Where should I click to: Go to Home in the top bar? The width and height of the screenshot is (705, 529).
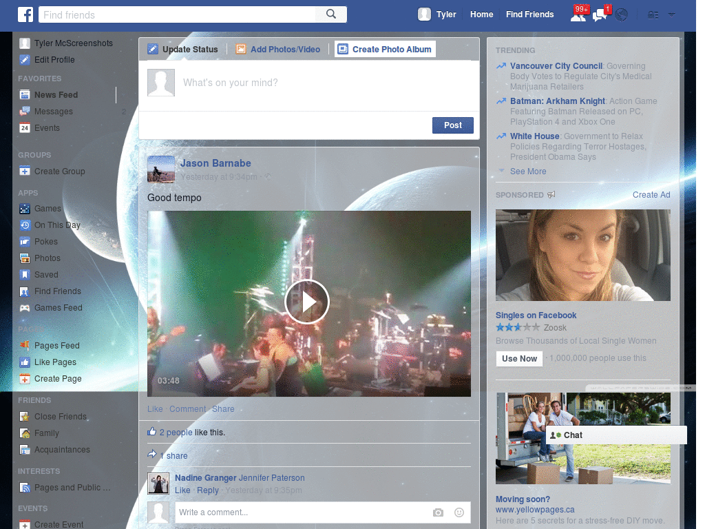[x=481, y=14]
